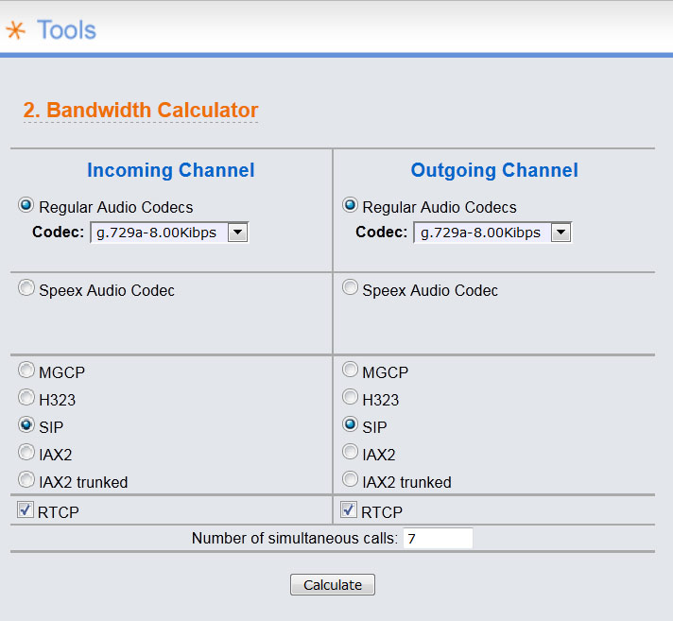This screenshot has width=673, height=621.
Task: Uncheck RTCP for Incoming Channel
Action: (x=26, y=510)
